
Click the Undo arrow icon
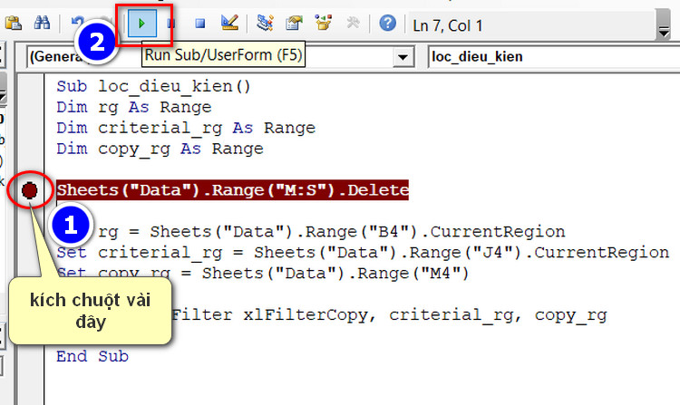pos(78,23)
